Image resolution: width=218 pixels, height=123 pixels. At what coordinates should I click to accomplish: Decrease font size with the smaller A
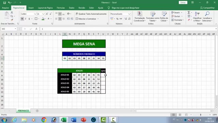(x=50, y=14)
